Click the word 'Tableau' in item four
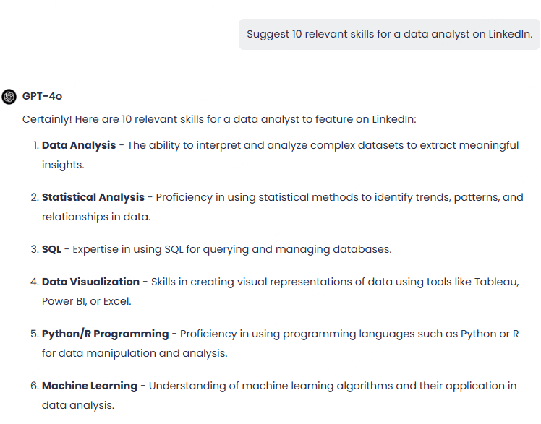The height and width of the screenshot is (424, 541). coord(495,282)
